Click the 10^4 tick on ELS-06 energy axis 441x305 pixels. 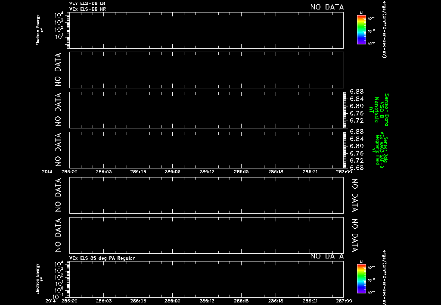pos(59,15)
